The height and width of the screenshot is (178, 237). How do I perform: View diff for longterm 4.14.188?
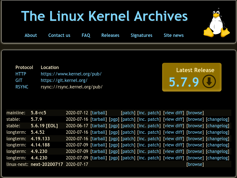pyautogui.click(x=173, y=145)
